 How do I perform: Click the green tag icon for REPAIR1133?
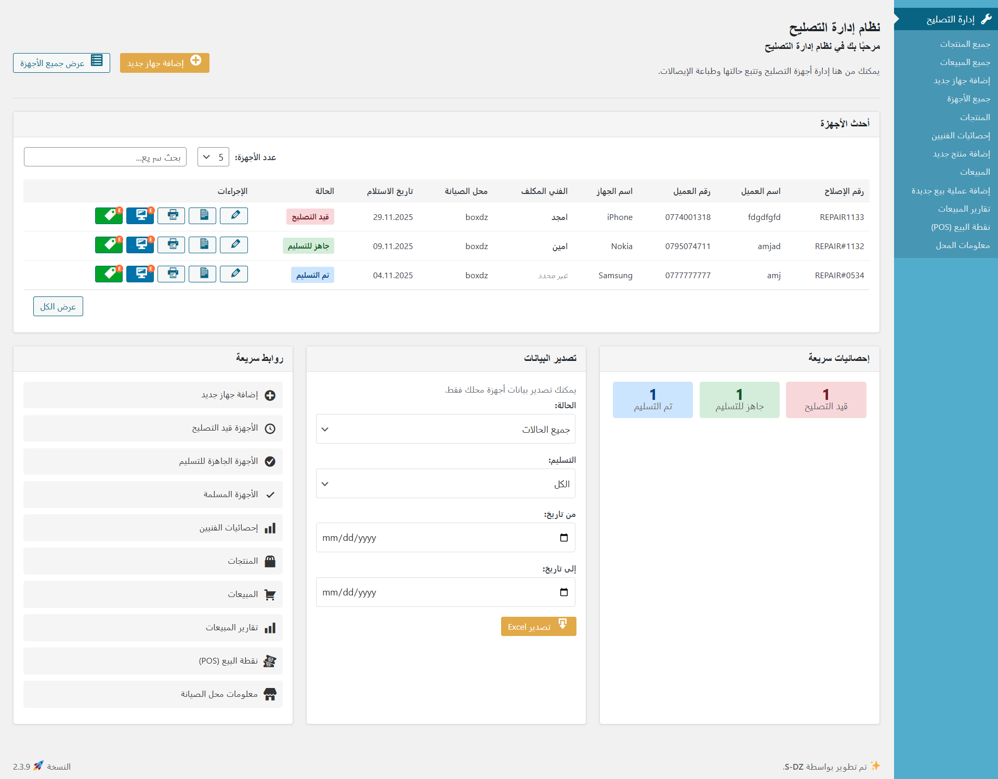[109, 215]
